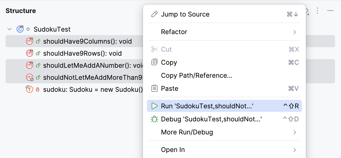Click the red test method icon for shouldHave9Rows()
This screenshot has width=341, height=158.
point(30,53)
